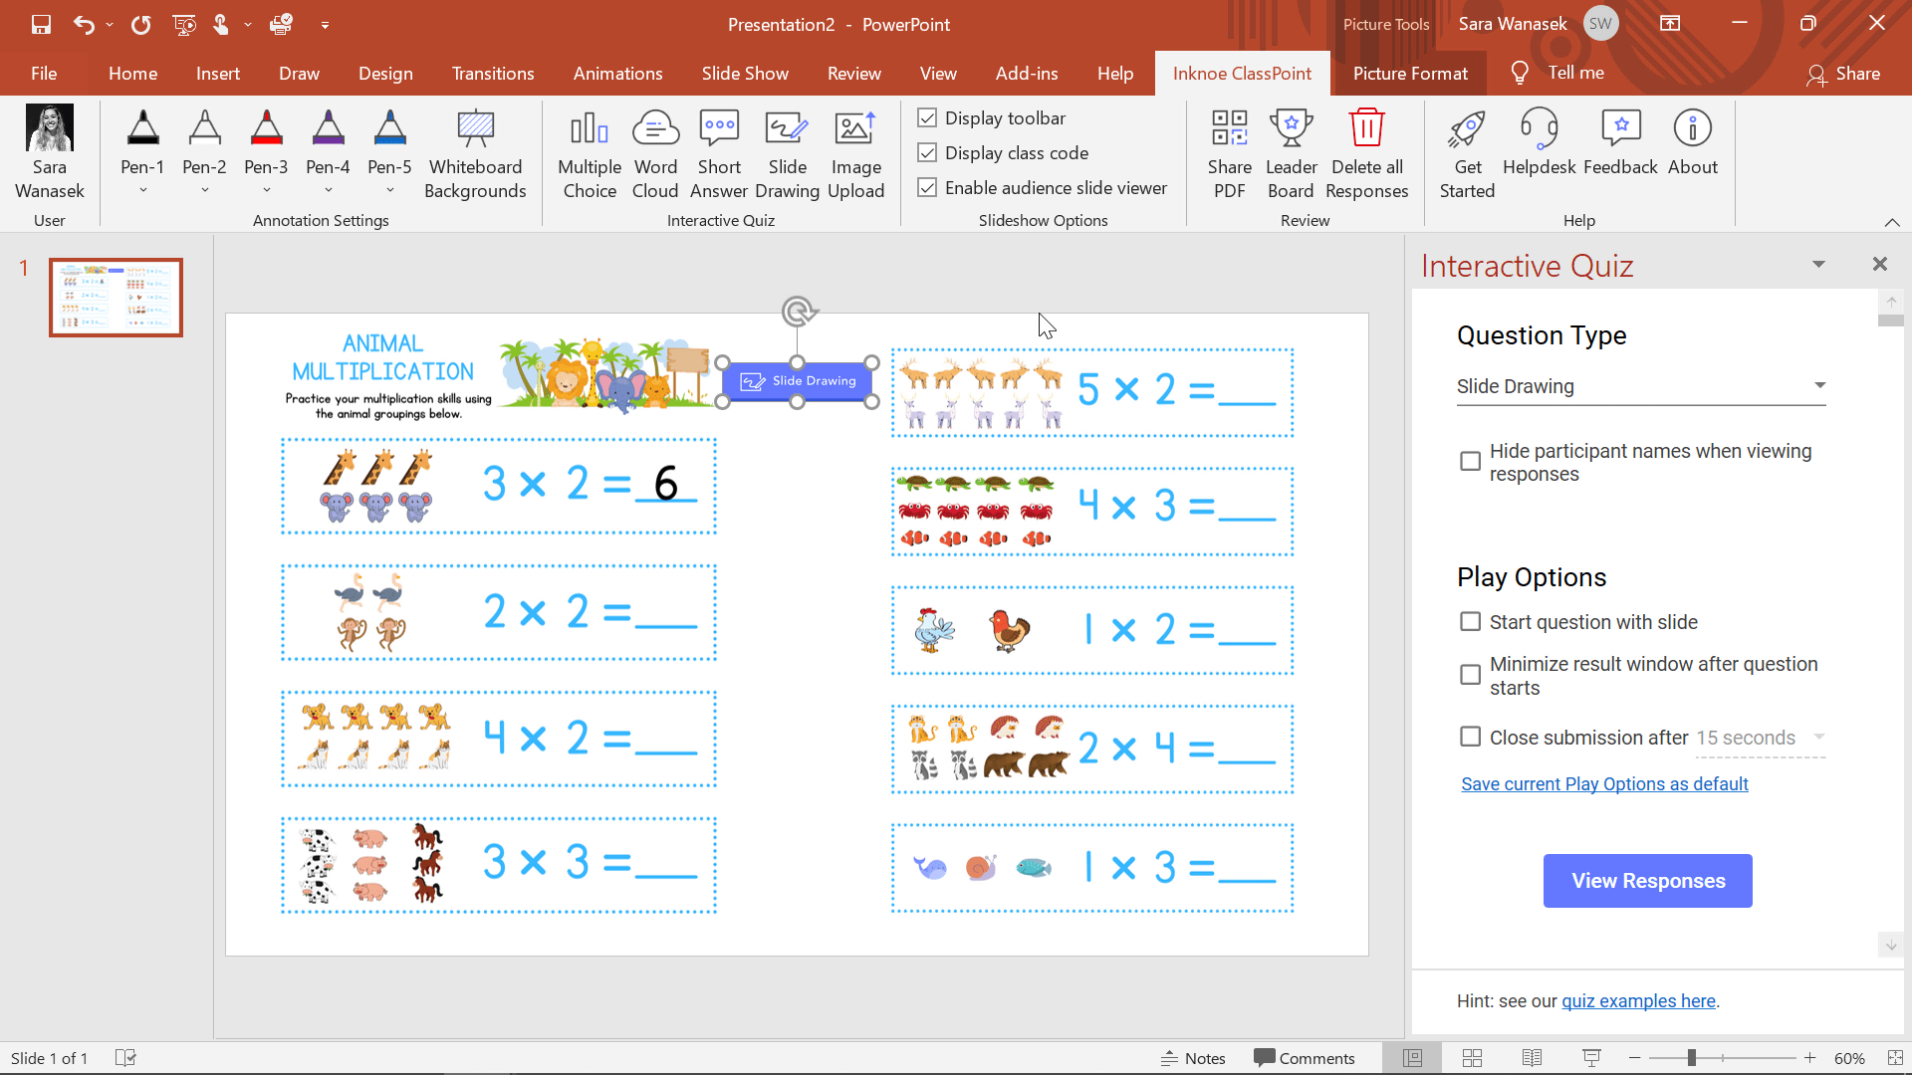Click Save current Play Options as default
This screenshot has width=1912, height=1075.
[1604, 784]
